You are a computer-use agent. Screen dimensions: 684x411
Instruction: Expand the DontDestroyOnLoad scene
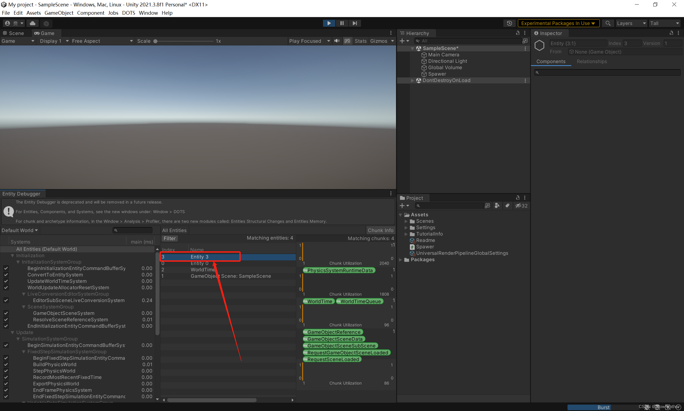413,81
